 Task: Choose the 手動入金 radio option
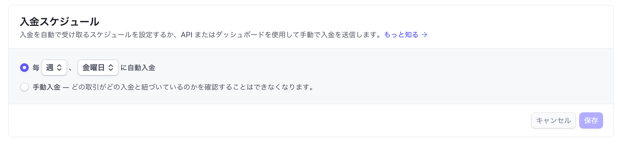click(25, 87)
